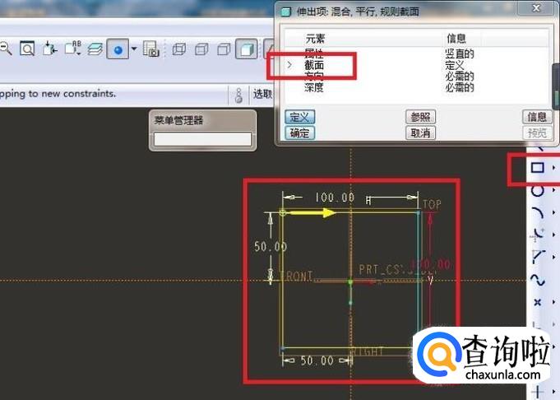Select the Point (x) sketch tool
Image resolution: width=560 pixels, height=400 pixels.
pos(537,302)
